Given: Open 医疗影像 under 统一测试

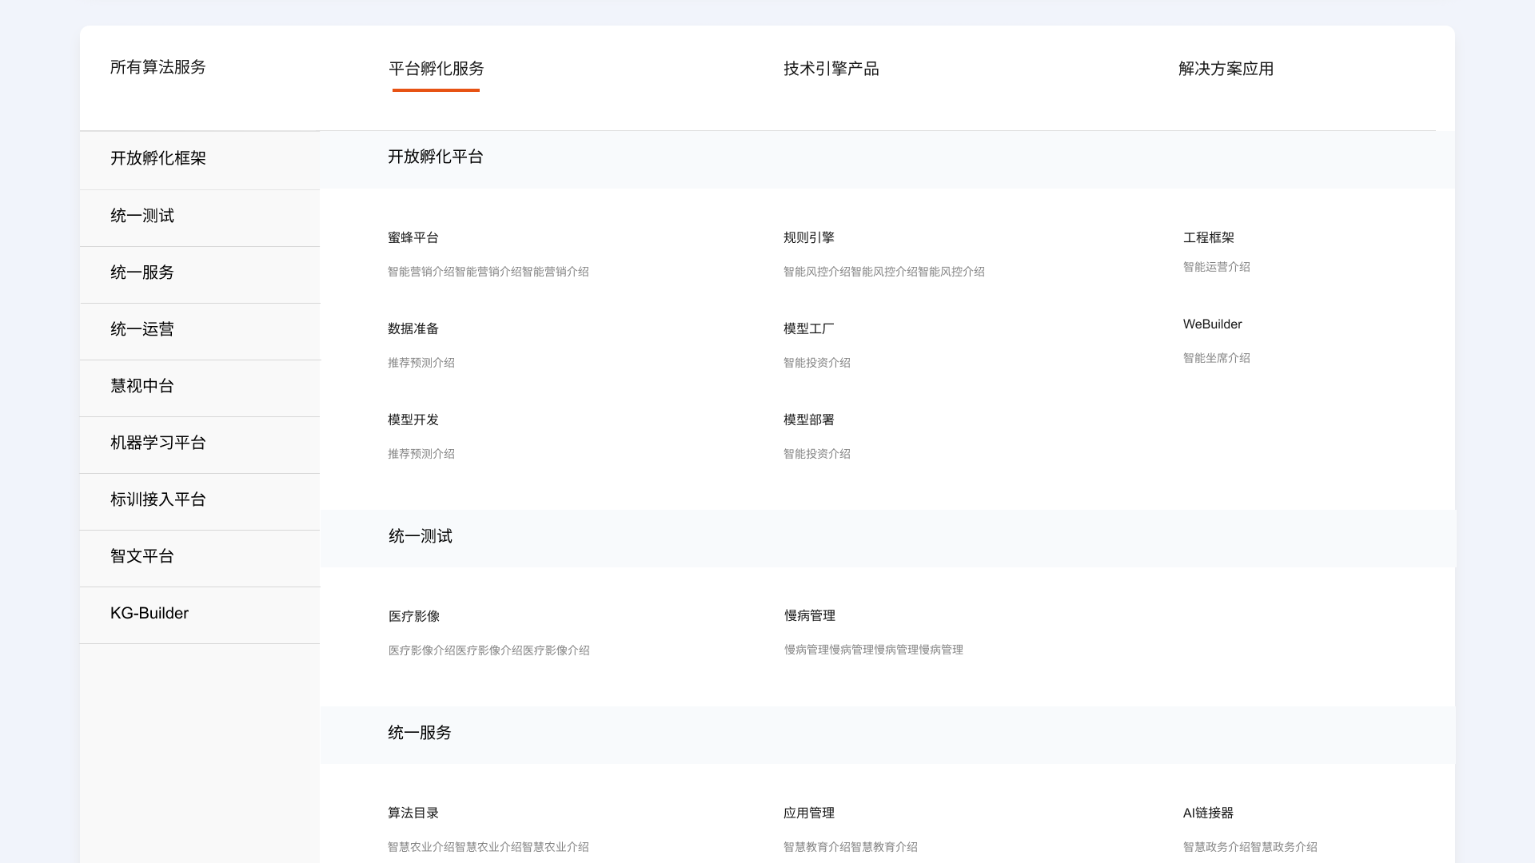Looking at the screenshot, I should 413,616.
